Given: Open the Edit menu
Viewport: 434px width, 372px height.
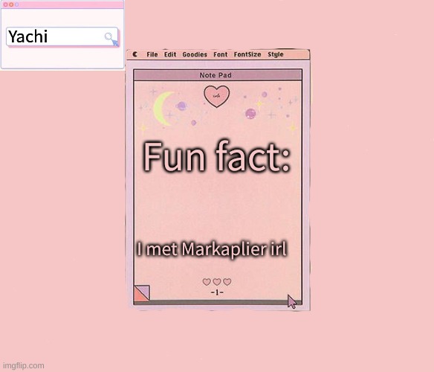Looking at the screenshot, I should click(x=170, y=54).
